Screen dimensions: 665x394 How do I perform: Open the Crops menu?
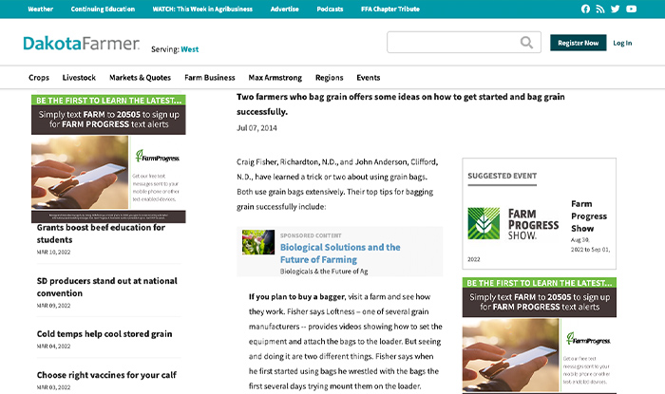(39, 78)
